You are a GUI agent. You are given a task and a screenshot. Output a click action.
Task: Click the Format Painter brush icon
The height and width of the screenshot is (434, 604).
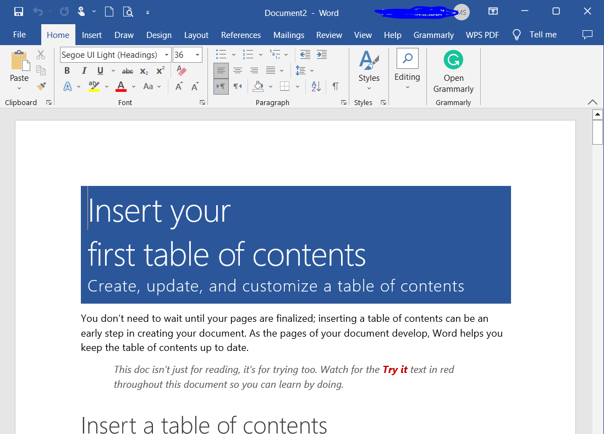click(x=41, y=86)
